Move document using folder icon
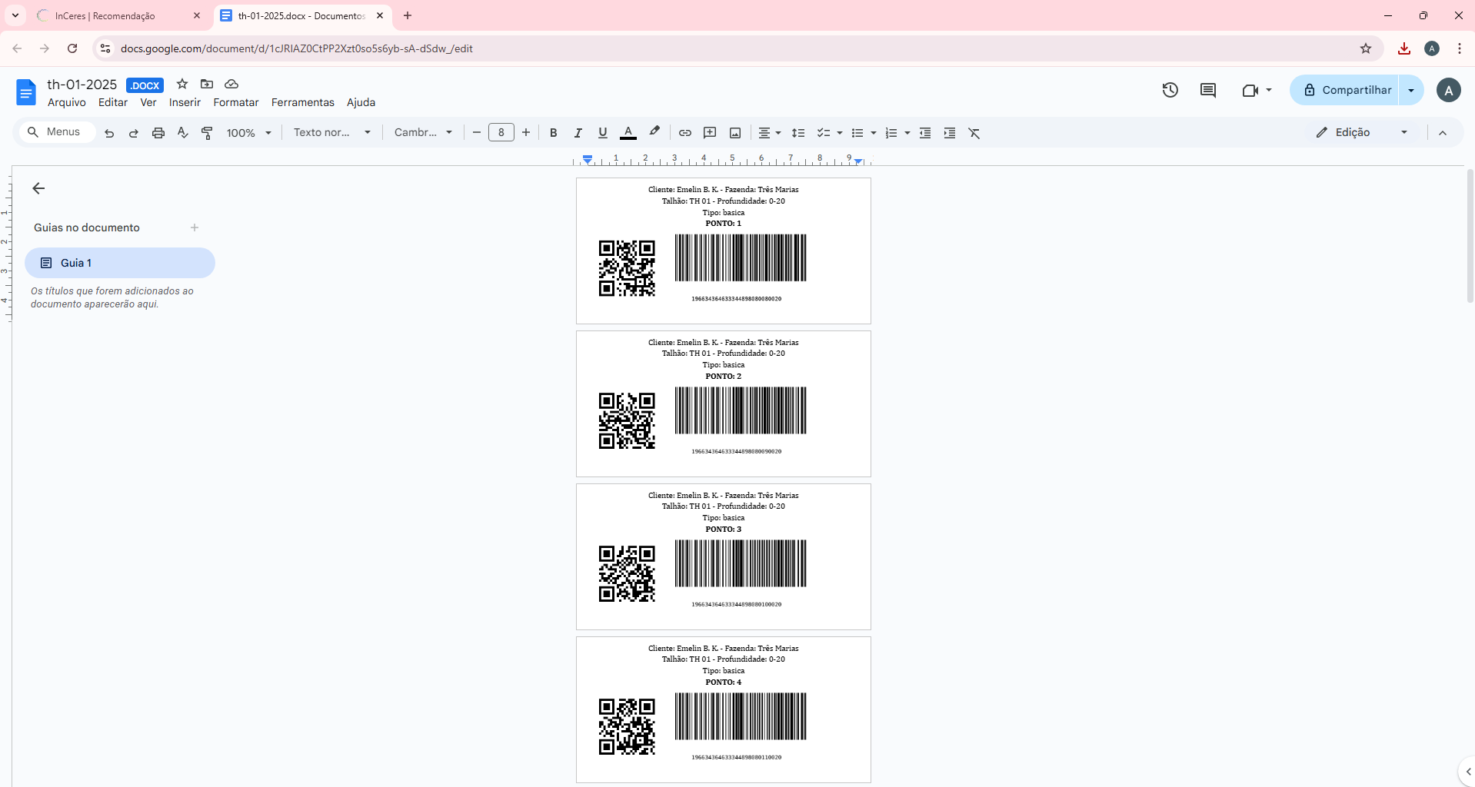The width and height of the screenshot is (1475, 787). click(x=207, y=84)
